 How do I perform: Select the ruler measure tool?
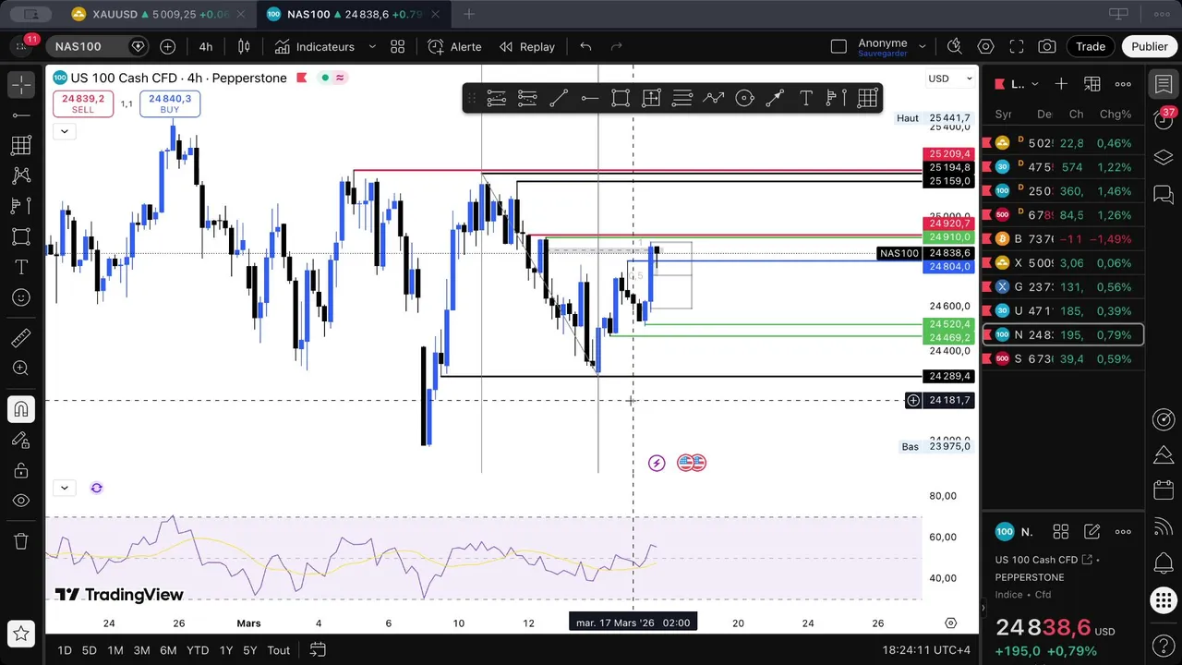point(21,338)
